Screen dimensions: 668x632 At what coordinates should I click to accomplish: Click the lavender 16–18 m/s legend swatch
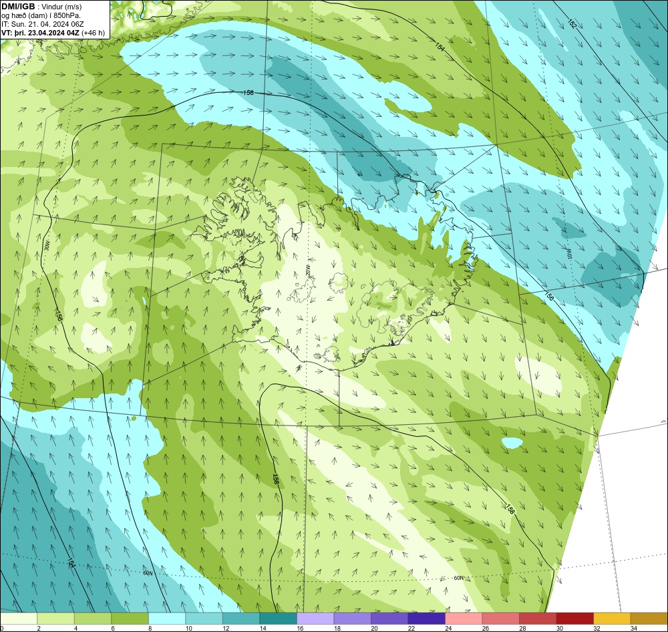coord(315,618)
